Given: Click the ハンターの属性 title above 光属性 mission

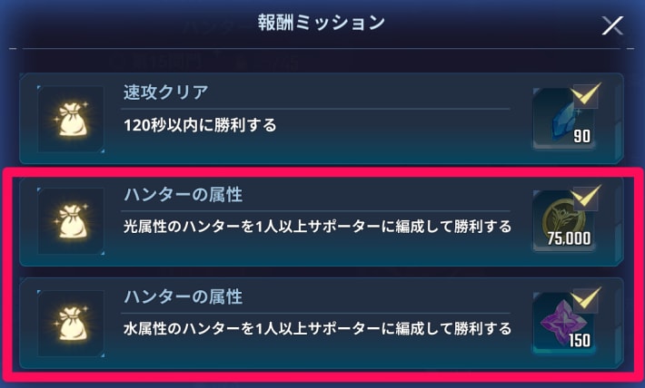Looking at the screenshot, I should coord(183,195).
